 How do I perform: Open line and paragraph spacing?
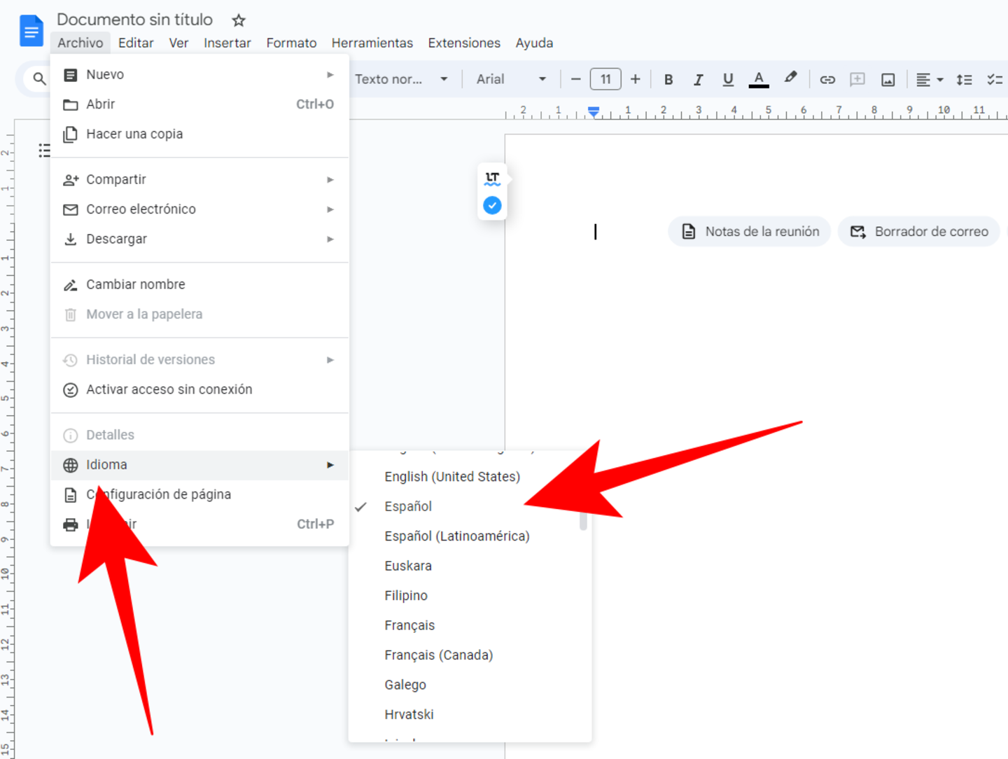coord(964,80)
